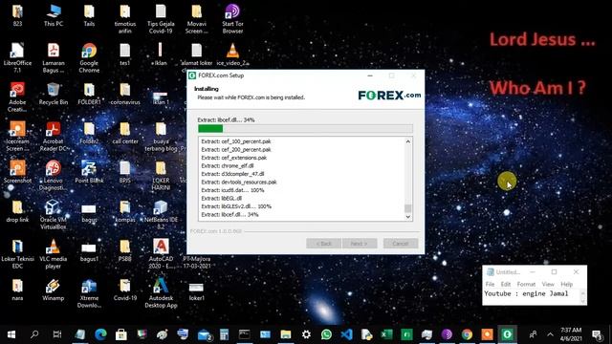Open Icecream Screen Recorder shortcut

click(x=17, y=136)
